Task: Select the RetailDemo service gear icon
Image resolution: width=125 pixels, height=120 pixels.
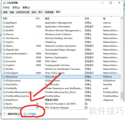Action: pos(4,100)
